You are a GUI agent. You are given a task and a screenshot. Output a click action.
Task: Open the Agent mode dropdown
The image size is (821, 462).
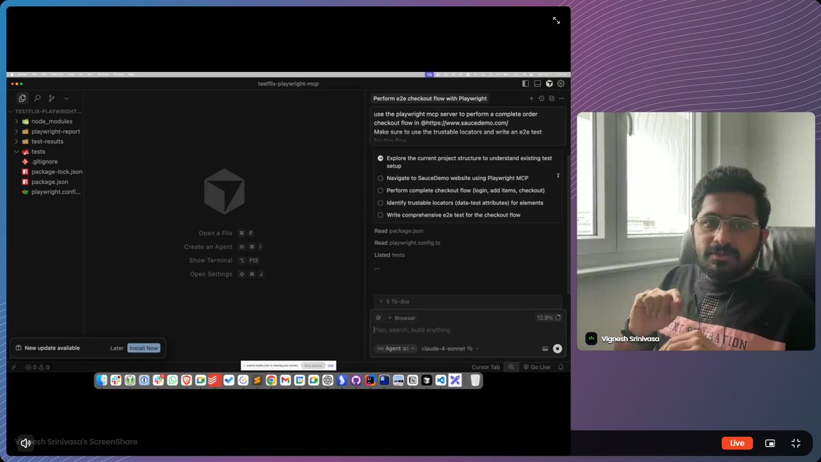(x=395, y=348)
